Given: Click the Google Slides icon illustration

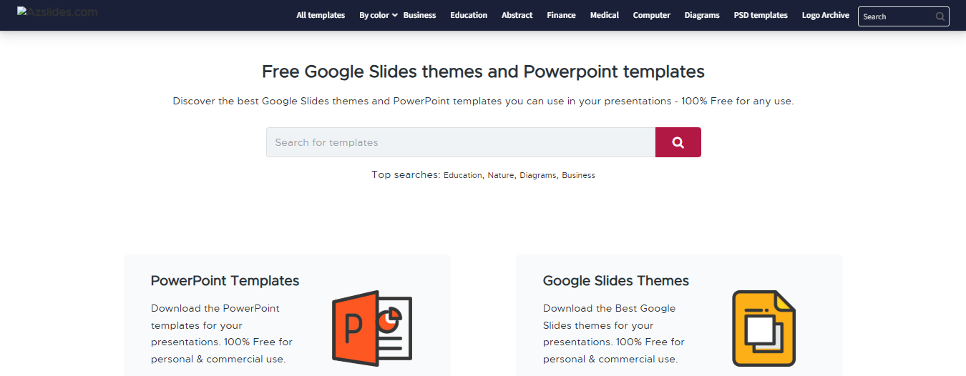Looking at the screenshot, I should [763, 328].
